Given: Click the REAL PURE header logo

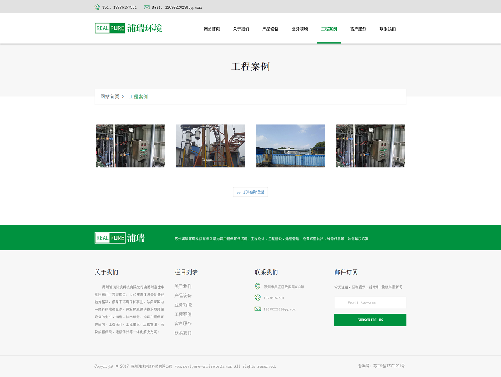Looking at the screenshot, I should coord(128,28).
